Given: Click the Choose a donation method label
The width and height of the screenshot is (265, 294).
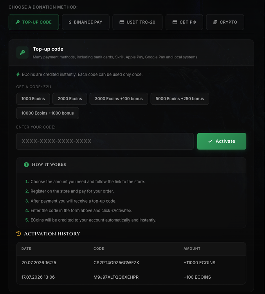Looking at the screenshot, I should point(43,7).
